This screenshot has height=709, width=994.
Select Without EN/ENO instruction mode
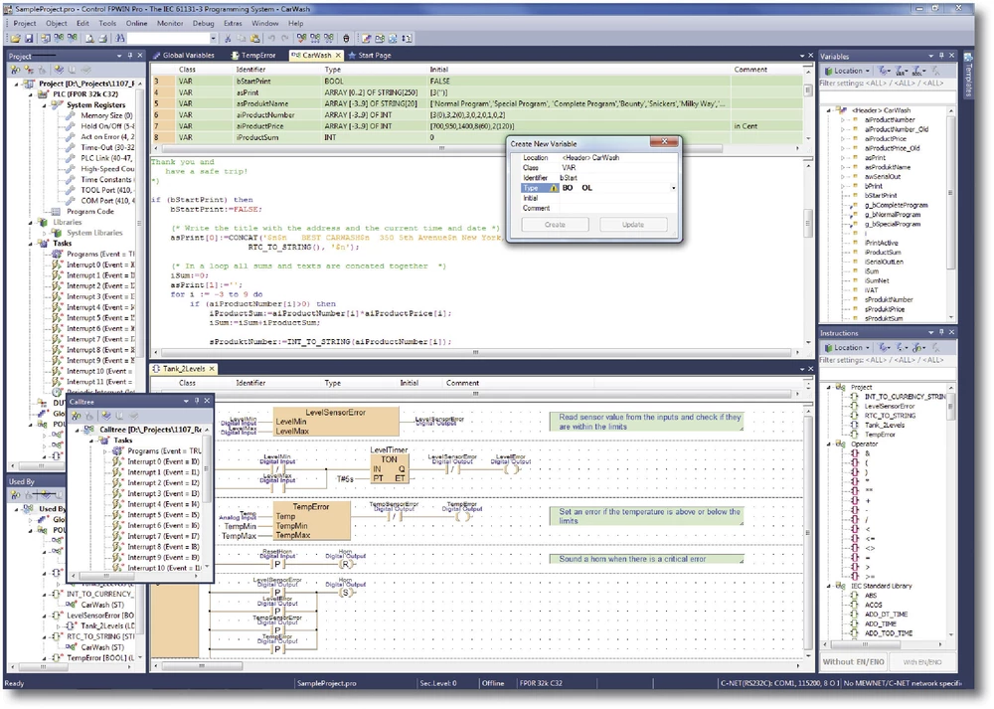coord(854,661)
